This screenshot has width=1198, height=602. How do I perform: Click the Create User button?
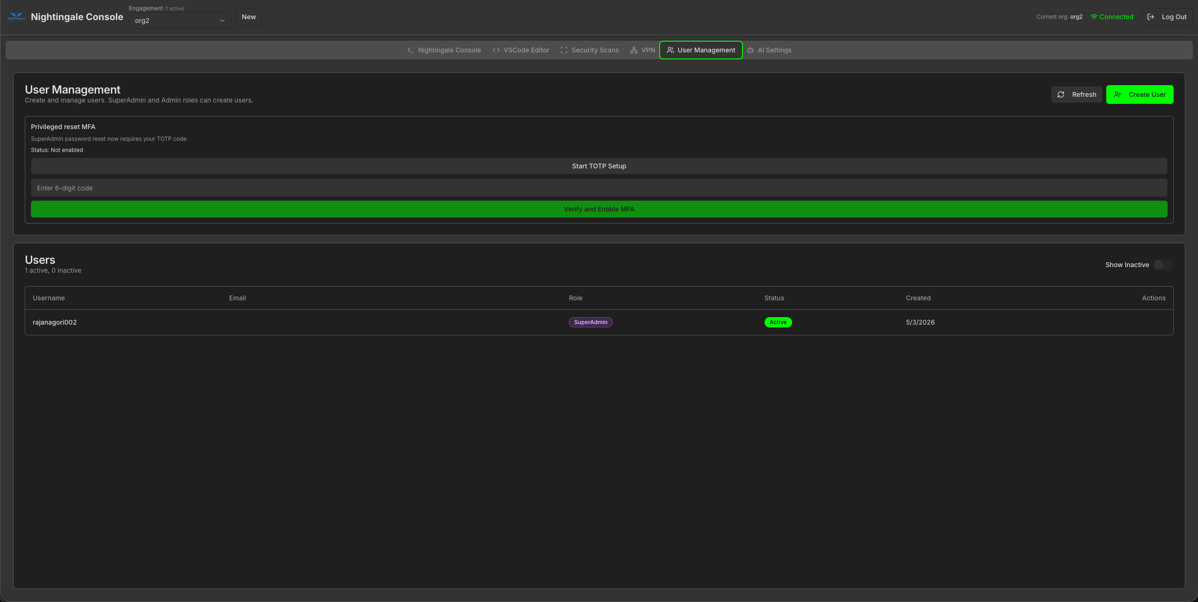[x=1139, y=94]
